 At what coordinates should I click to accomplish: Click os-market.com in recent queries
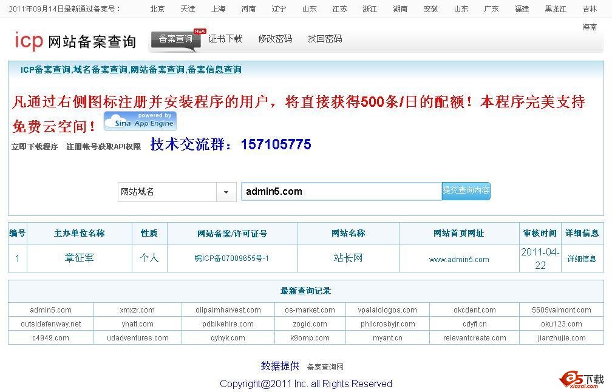[310, 310]
